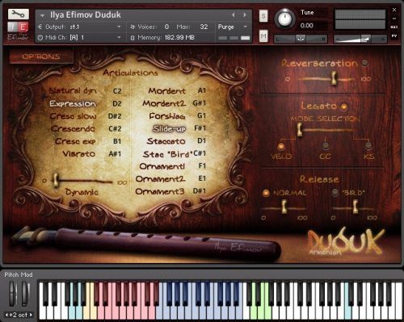Click the Tune knob
404x322 pixels.
pos(284,19)
